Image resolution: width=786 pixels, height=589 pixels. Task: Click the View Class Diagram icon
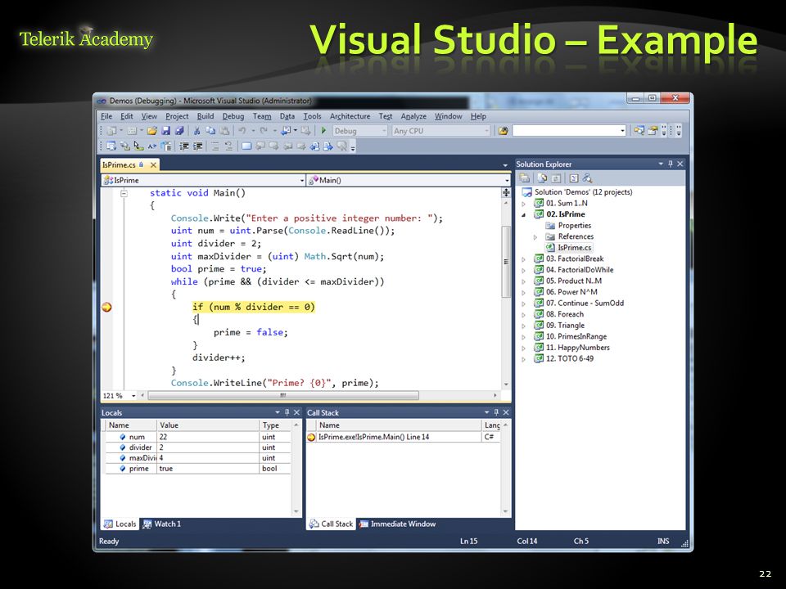point(587,178)
